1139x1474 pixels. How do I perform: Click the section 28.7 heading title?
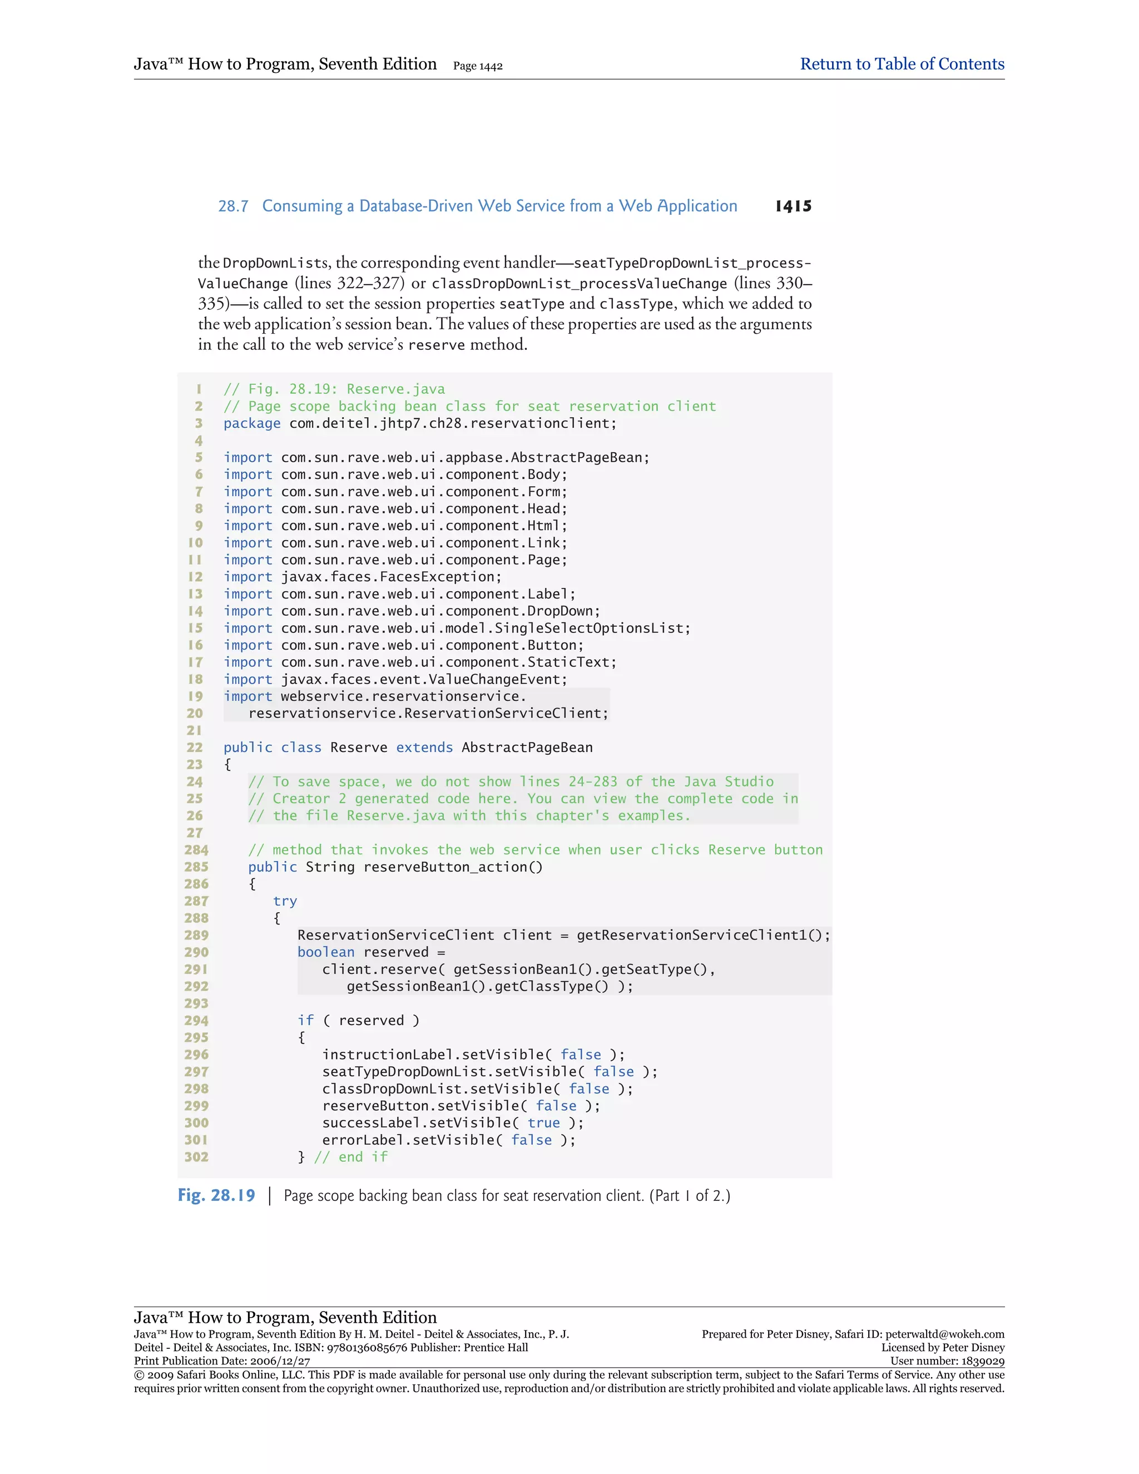499,206
